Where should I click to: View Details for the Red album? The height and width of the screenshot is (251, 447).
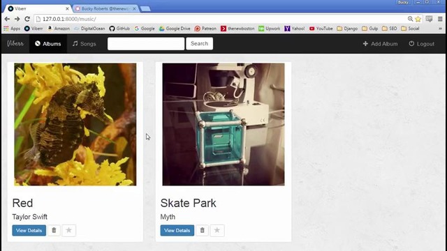tap(29, 231)
